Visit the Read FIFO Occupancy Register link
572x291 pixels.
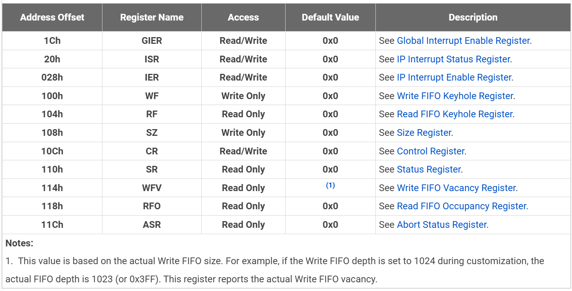(x=461, y=206)
